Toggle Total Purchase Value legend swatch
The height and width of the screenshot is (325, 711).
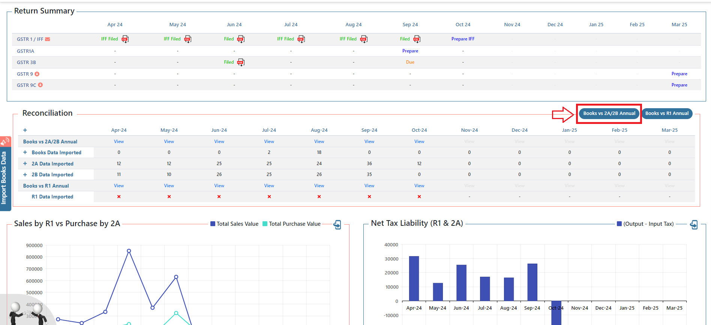click(x=265, y=224)
